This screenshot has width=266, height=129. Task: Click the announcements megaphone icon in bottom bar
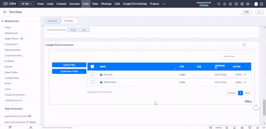[x=211, y=127]
